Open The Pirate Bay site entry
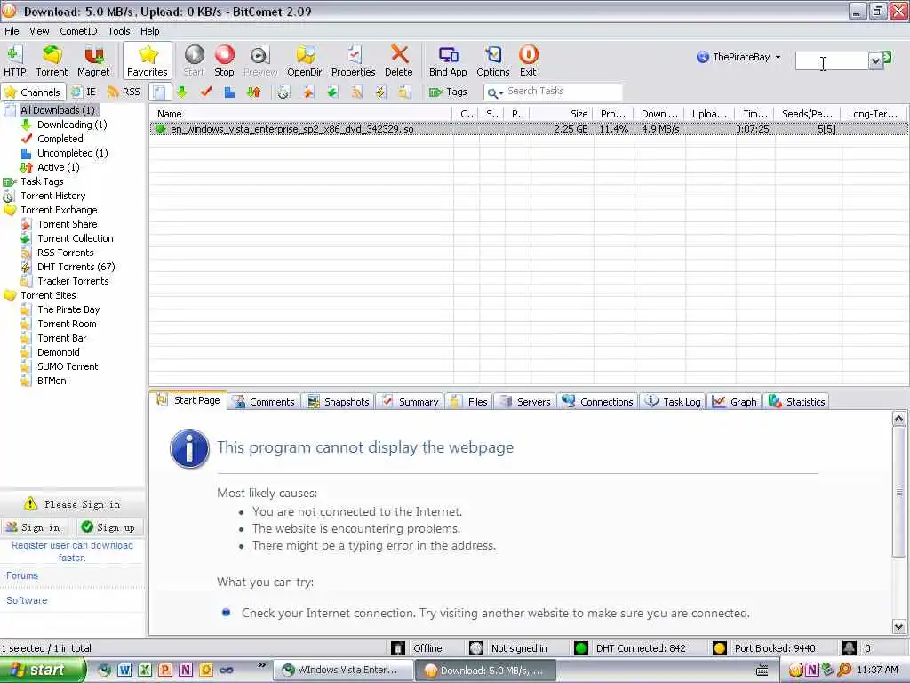Image resolution: width=910 pixels, height=683 pixels. coord(68,309)
